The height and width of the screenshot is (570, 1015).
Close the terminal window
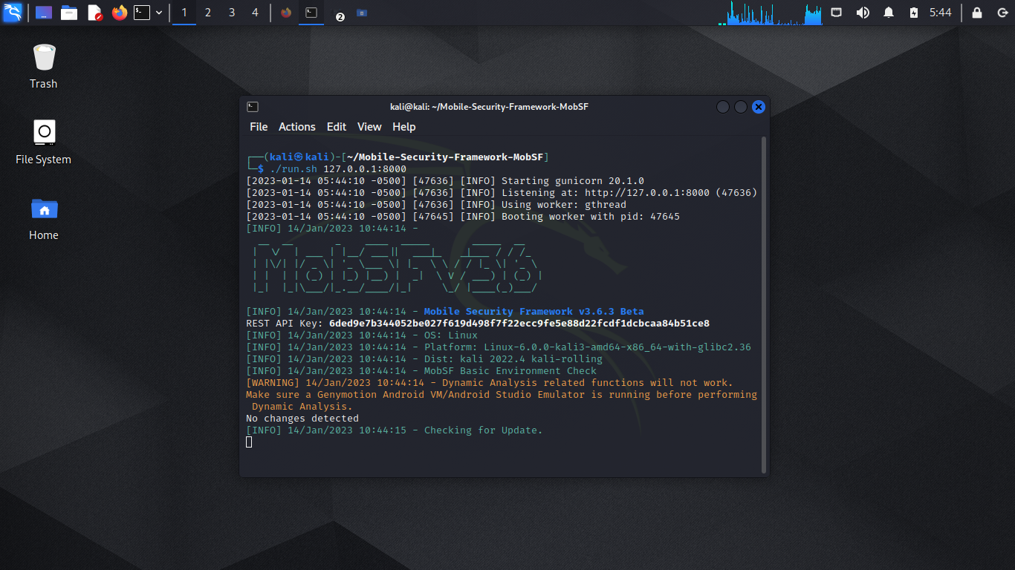pos(759,107)
